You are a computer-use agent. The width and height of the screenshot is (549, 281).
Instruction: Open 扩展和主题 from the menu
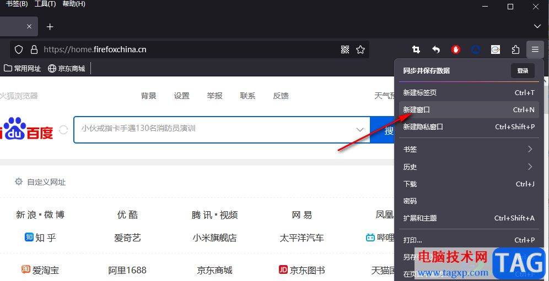coord(469,218)
